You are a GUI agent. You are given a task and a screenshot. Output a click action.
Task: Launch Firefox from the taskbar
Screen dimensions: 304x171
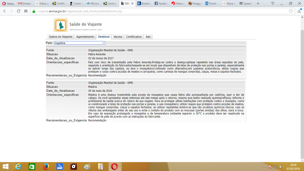46,166
